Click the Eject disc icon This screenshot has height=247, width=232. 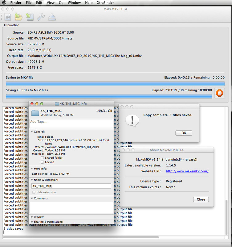(x=52, y=17)
